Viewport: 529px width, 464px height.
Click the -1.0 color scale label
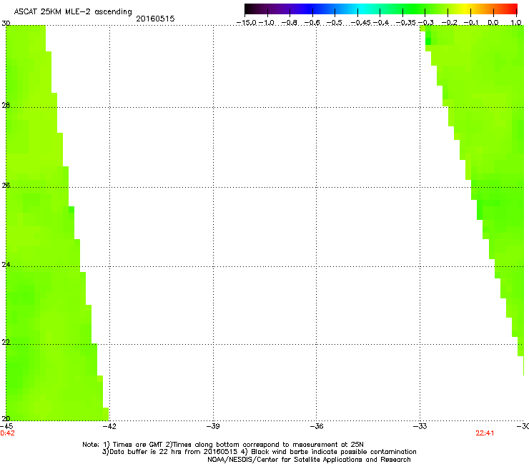coord(267,23)
